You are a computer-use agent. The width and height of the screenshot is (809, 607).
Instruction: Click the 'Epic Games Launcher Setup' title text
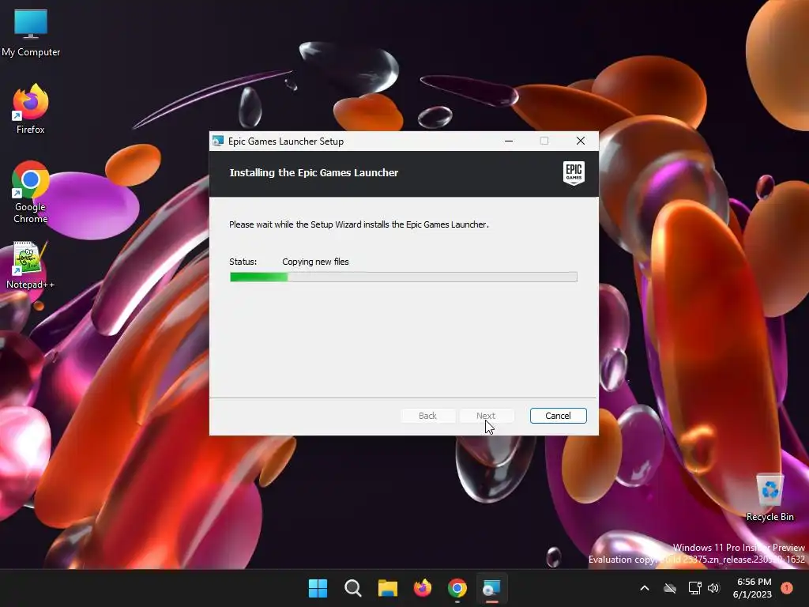coord(286,141)
